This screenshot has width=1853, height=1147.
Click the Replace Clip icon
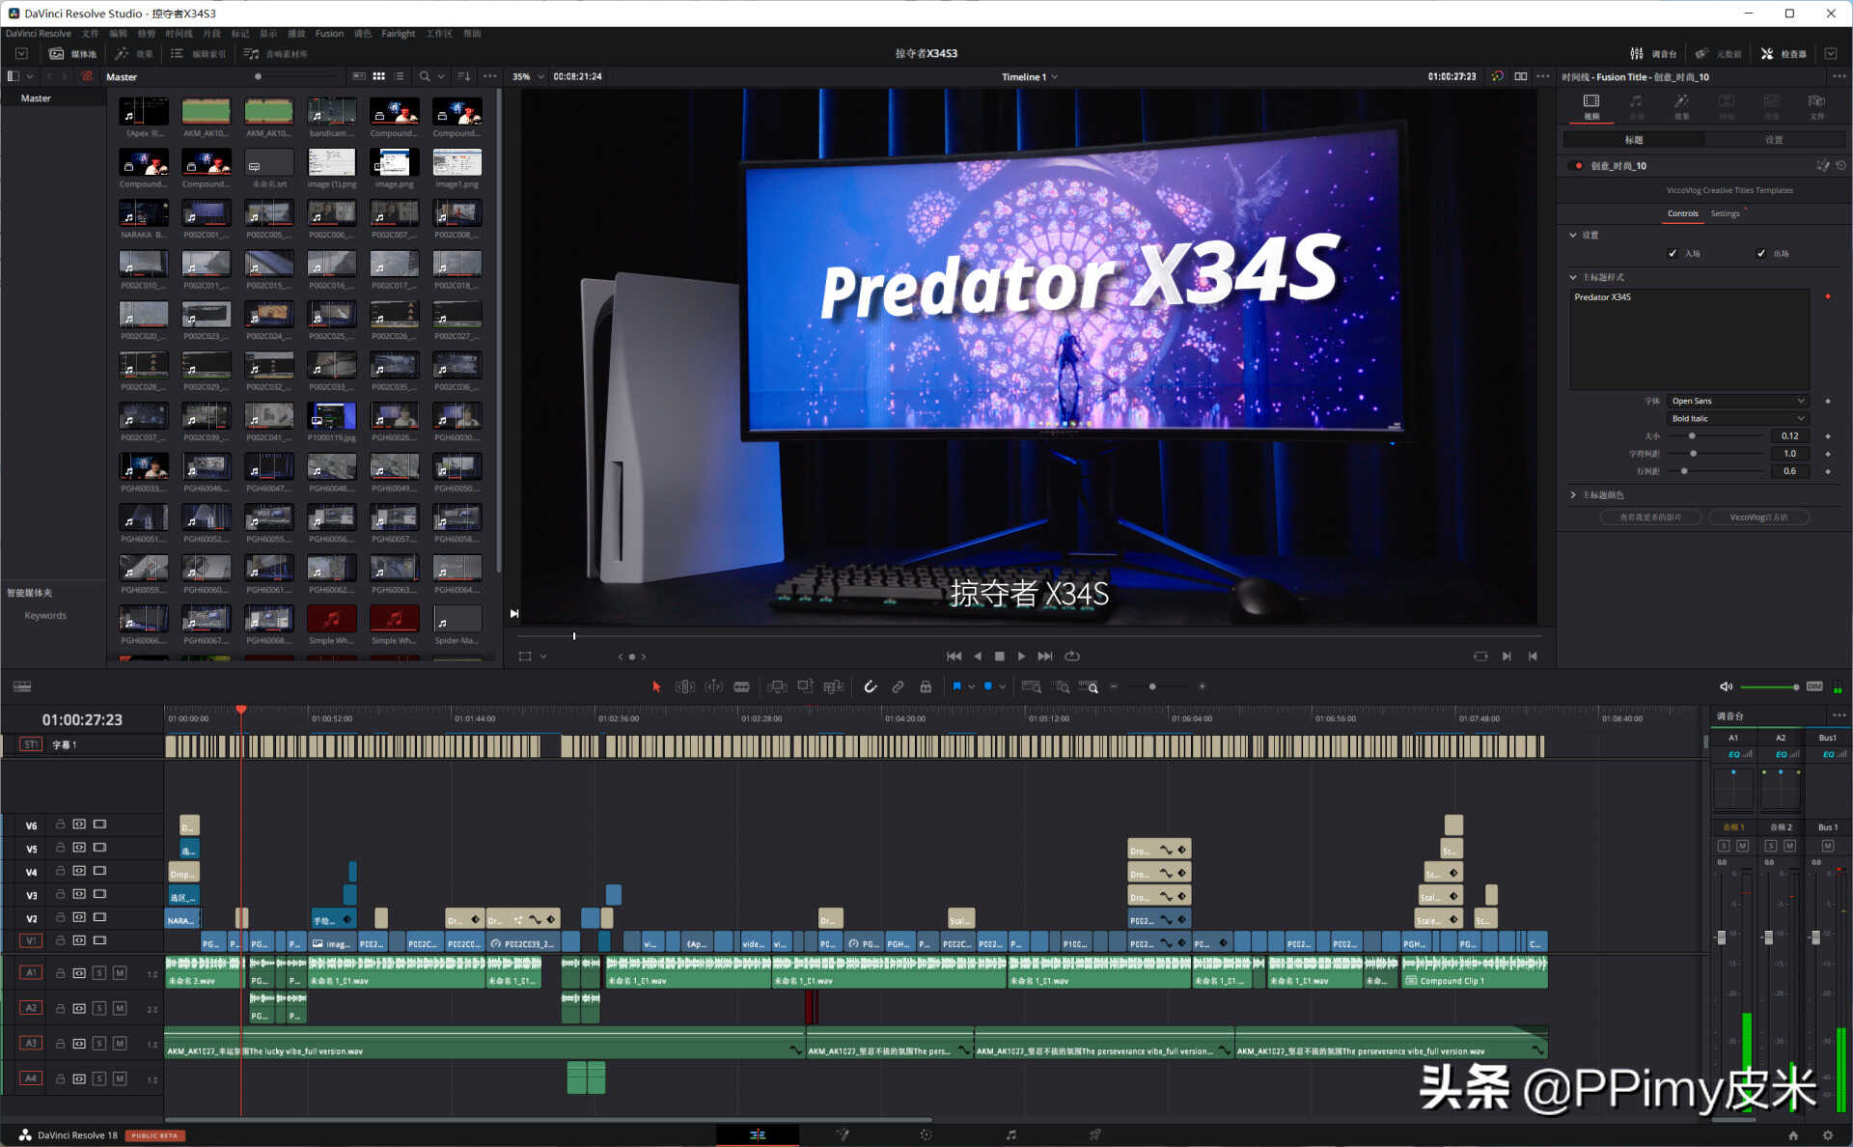tap(834, 686)
